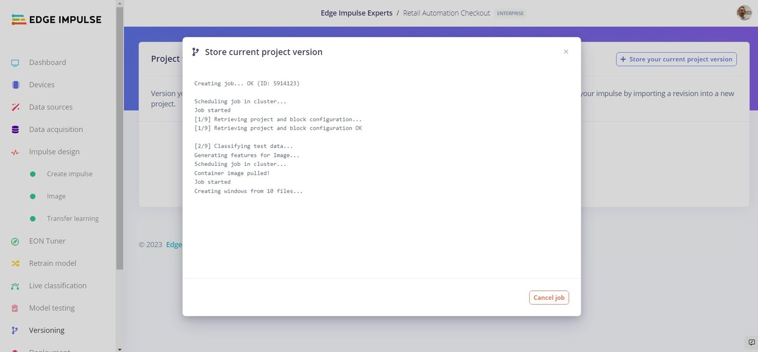Click the Live classification icon
The width and height of the screenshot is (758, 352).
(x=15, y=286)
